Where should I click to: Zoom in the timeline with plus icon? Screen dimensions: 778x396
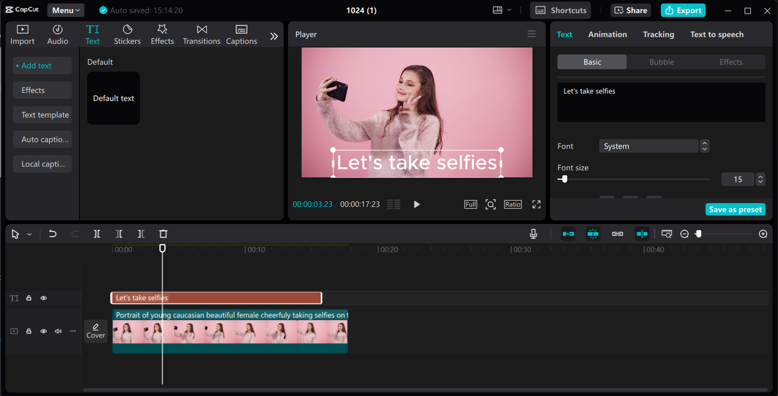763,234
